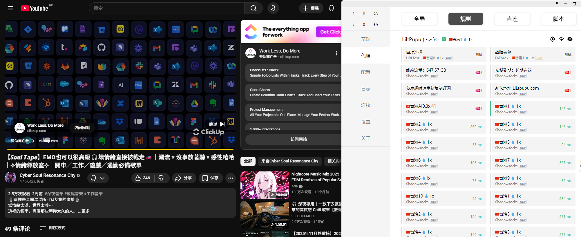The height and width of the screenshot is (237, 581).
Task: Open the 排序方式 comment sort dropdown
Action: tap(53, 228)
